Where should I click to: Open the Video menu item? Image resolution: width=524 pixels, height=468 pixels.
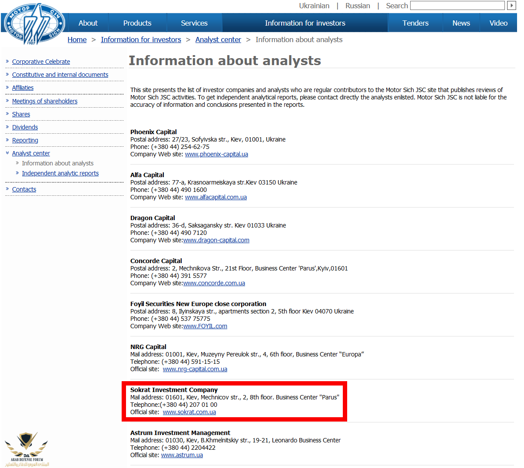pyautogui.click(x=498, y=23)
